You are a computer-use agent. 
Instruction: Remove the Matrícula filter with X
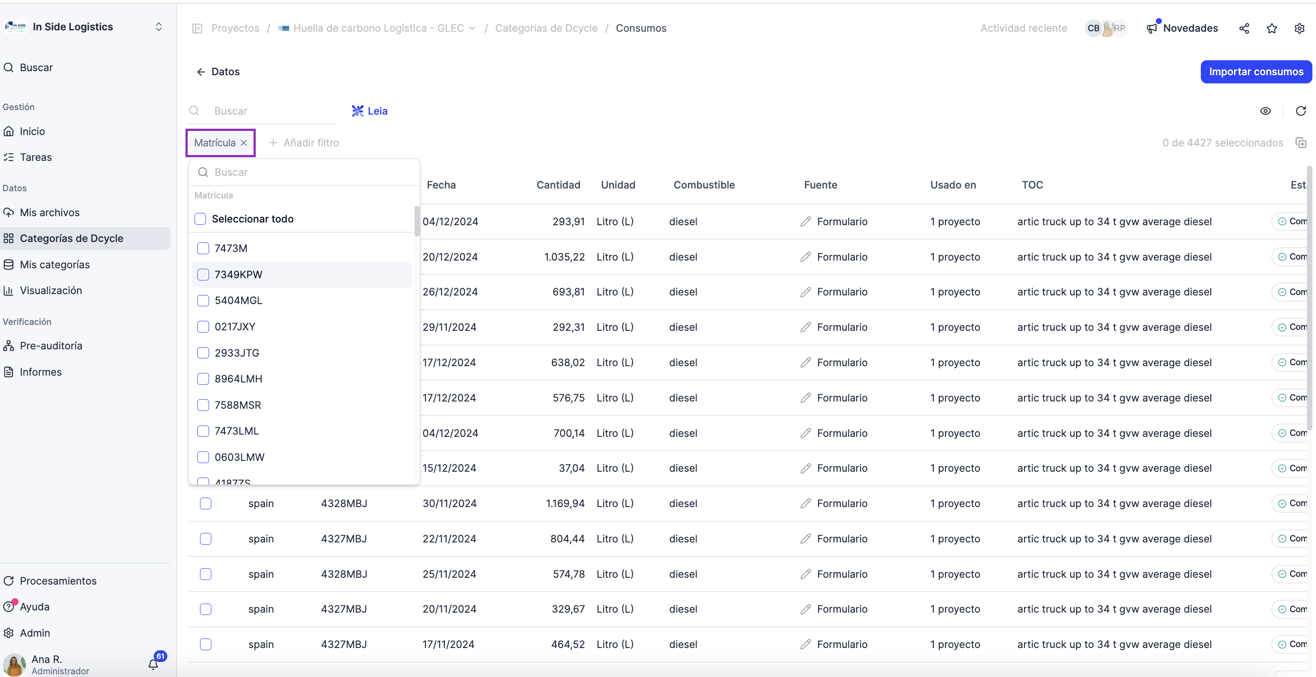[x=244, y=143]
